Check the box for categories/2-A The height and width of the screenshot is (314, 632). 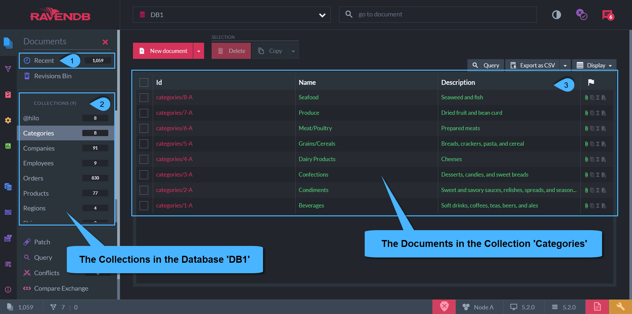click(144, 190)
